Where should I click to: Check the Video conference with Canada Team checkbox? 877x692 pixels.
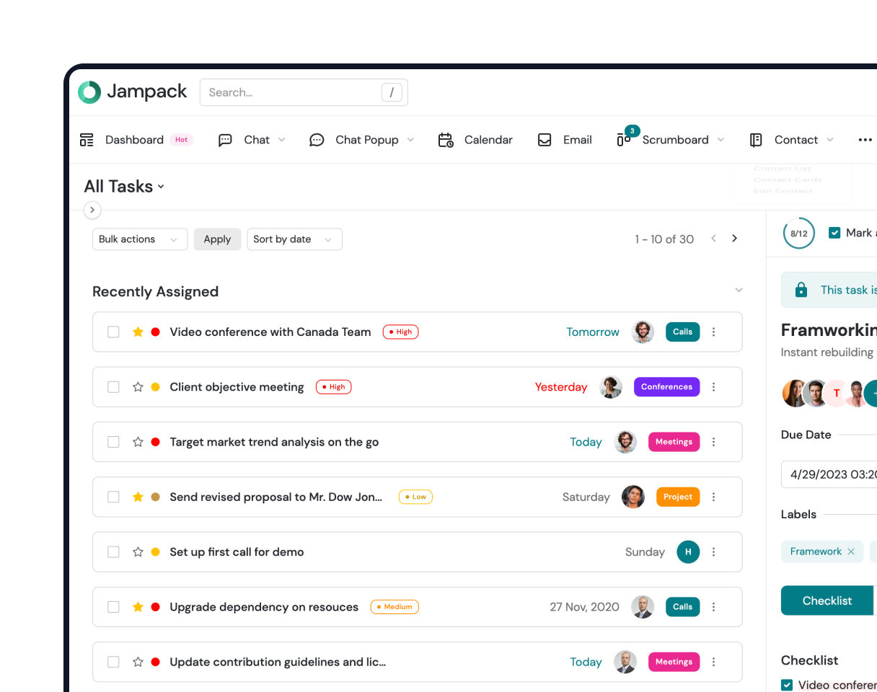113,332
